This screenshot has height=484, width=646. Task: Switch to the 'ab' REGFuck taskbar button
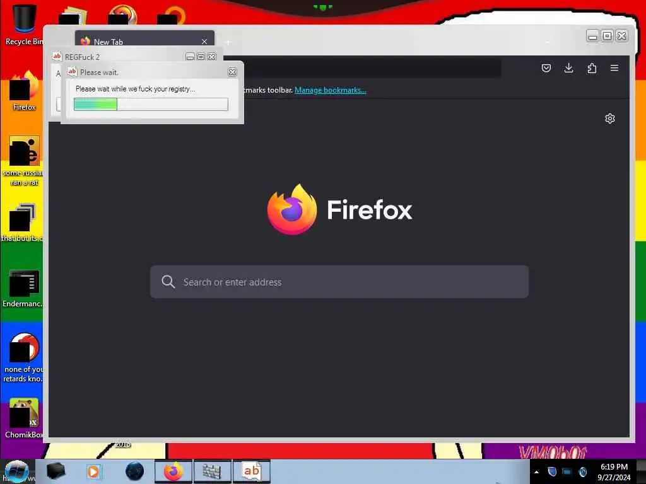tap(251, 471)
